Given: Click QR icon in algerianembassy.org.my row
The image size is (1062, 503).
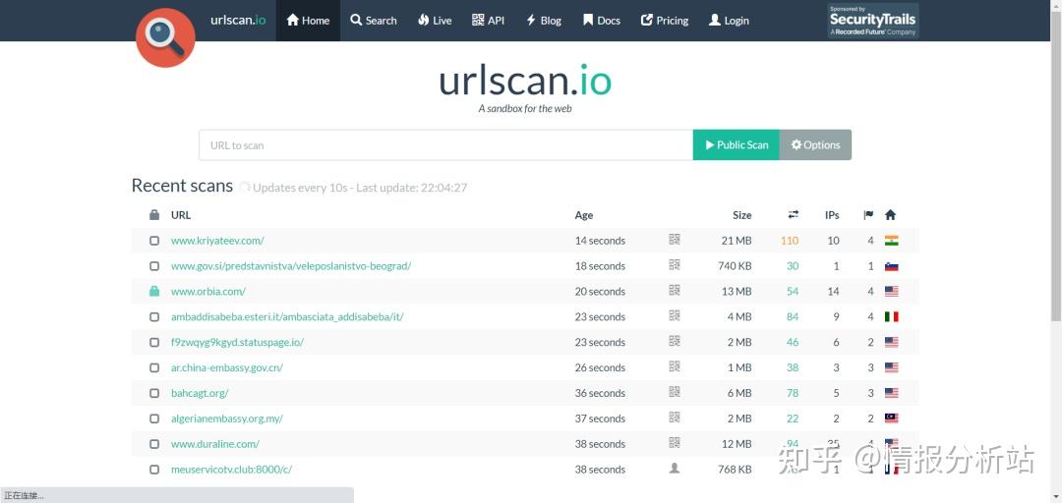Looking at the screenshot, I should tap(674, 417).
